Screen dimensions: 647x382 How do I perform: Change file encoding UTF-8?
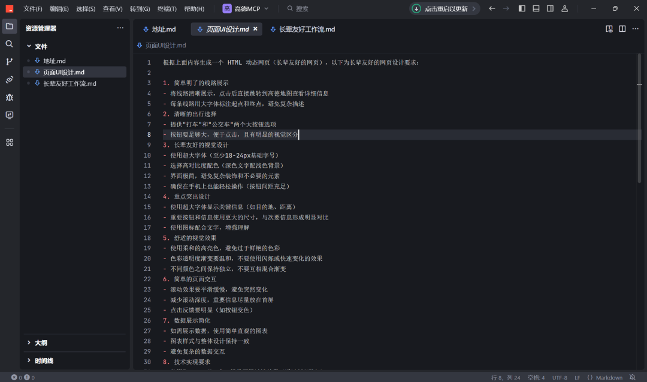coord(560,377)
